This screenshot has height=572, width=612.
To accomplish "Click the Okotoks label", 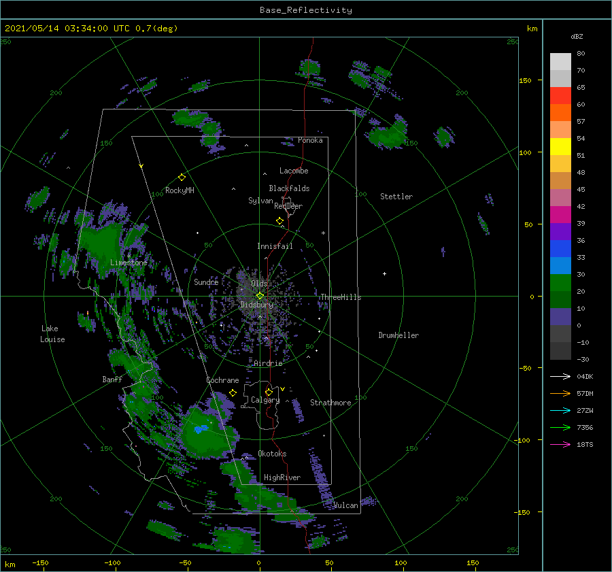I will tap(272, 453).
